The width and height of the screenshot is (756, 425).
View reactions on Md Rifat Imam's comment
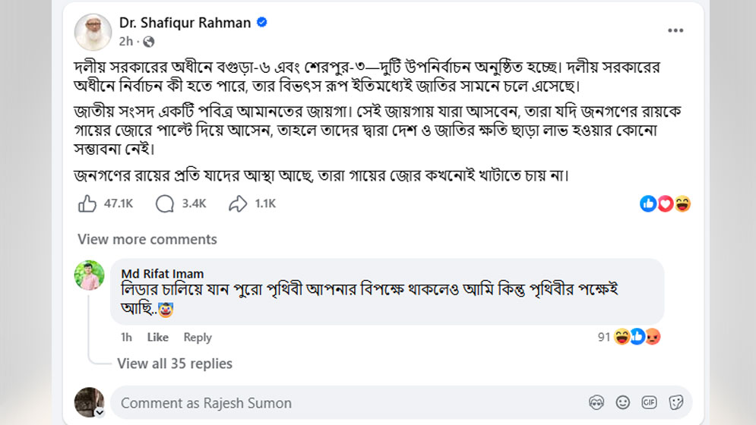point(629,337)
